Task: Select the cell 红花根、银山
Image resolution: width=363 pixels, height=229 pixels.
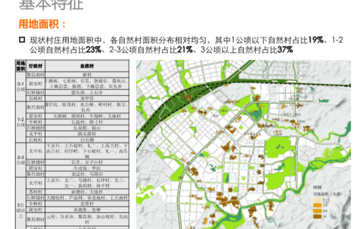Action: point(87,128)
